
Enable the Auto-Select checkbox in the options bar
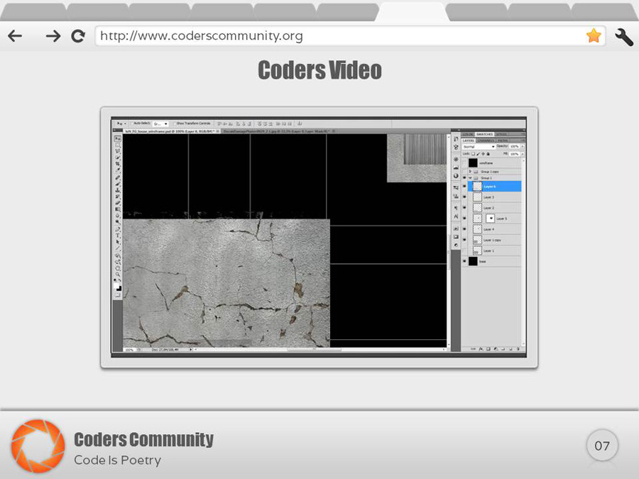(x=133, y=124)
